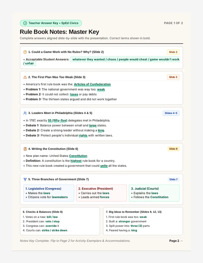Click the answer large in Debate 1
This screenshot has width=203, height=263.
click(x=93, y=126)
